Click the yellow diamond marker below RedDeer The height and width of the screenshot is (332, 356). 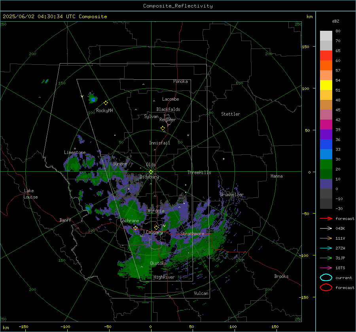coord(163,128)
